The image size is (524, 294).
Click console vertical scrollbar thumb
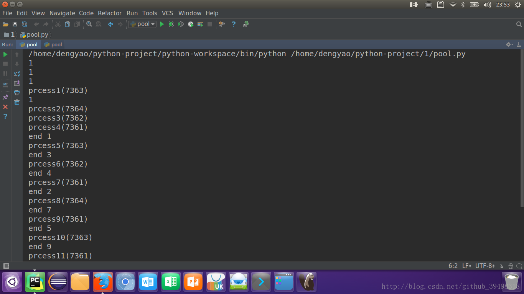coord(522,128)
